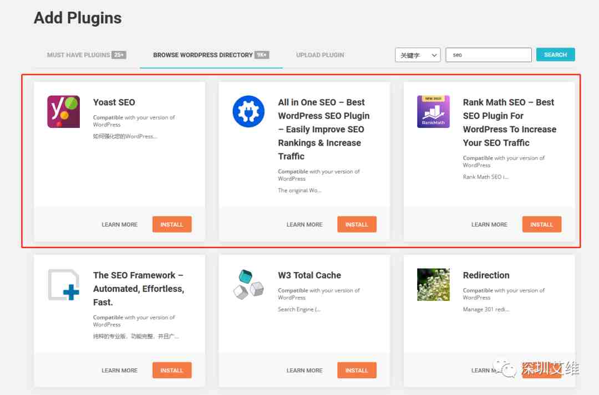Screen dimensions: 599x395
Task: Learn more about Rank Math SEO
Action: (489, 224)
